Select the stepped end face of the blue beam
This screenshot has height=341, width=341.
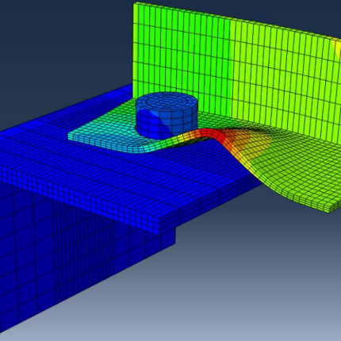(167, 232)
